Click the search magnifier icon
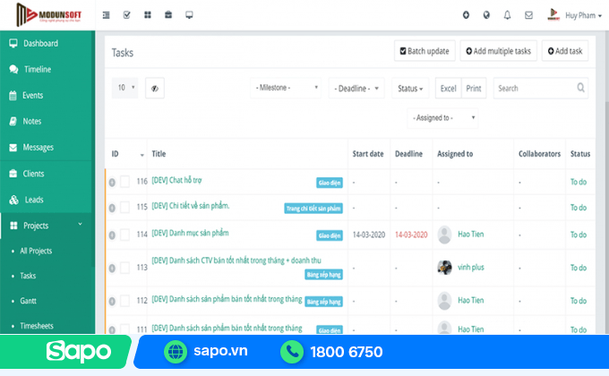 (x=580, y=88)
